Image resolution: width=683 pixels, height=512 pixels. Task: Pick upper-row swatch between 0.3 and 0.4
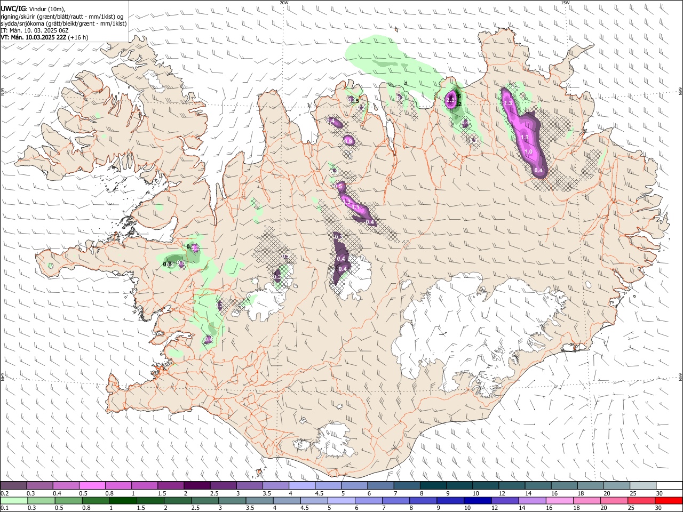click(x=39, y=486)
